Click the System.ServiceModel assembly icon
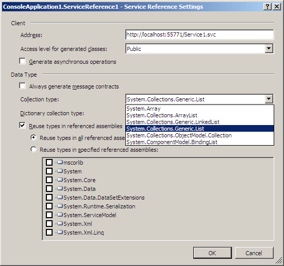 (60, 215)
